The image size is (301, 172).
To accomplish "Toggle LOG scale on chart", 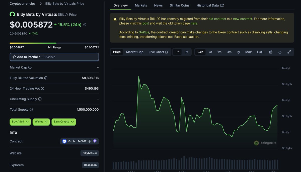I will click(x=260, y=52).
